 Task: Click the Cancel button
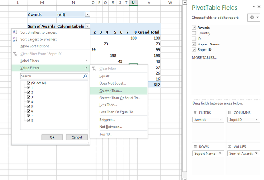coord(77,137)
